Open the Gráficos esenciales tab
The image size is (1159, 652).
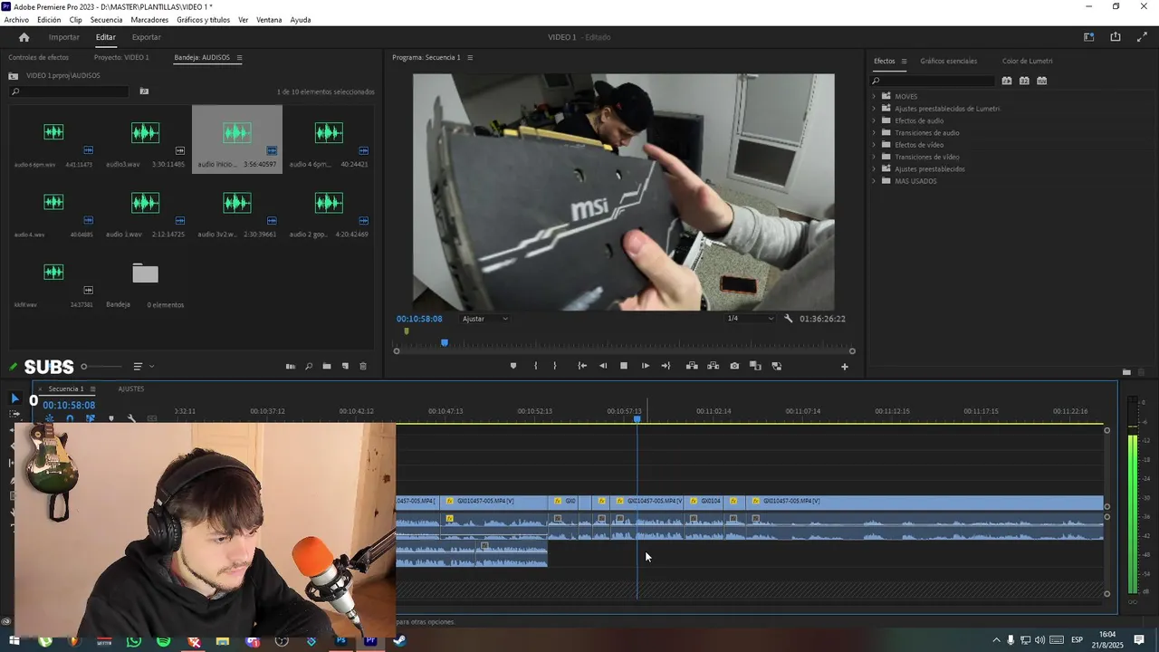948,61
